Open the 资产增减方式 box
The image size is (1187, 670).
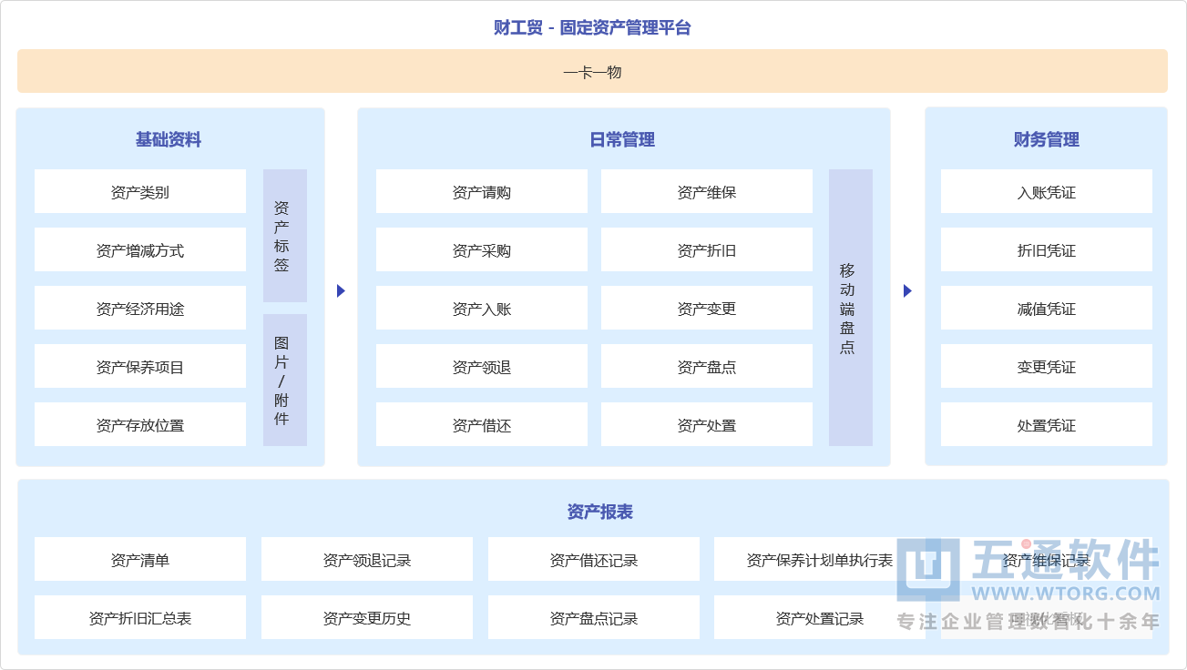click(x=140, y=250)
